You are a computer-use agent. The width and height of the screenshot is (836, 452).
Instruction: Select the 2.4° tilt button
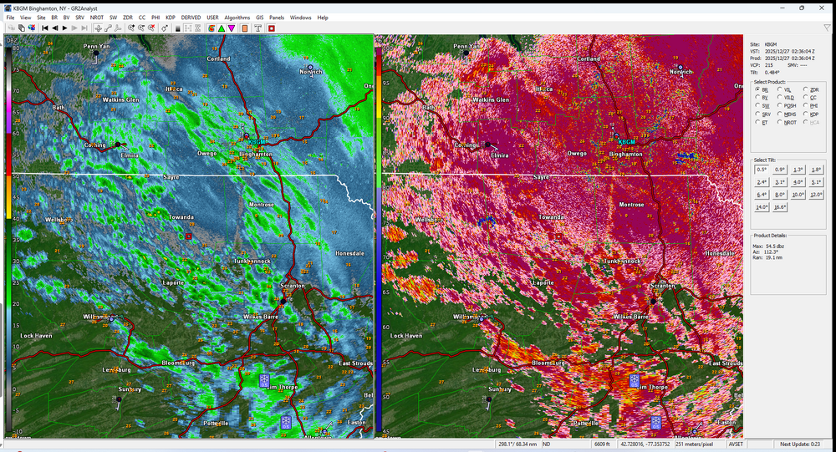tap(762, 182)
